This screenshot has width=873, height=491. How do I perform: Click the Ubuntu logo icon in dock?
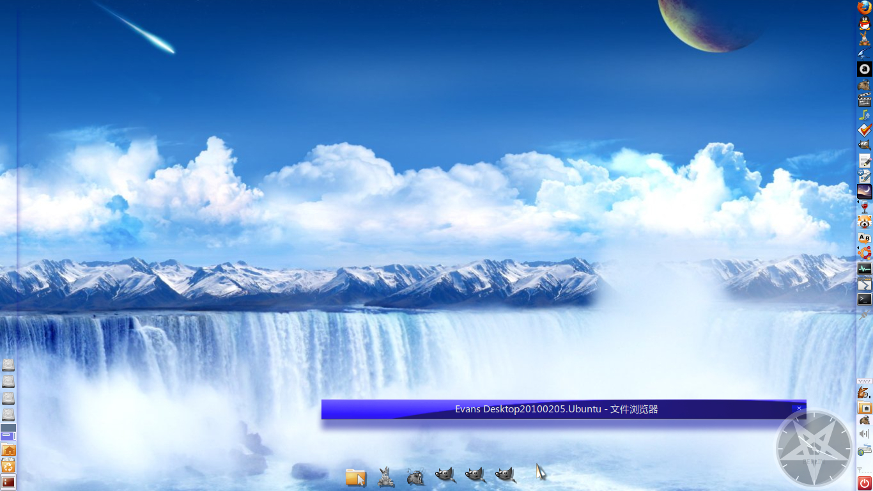tap(865, 253)
